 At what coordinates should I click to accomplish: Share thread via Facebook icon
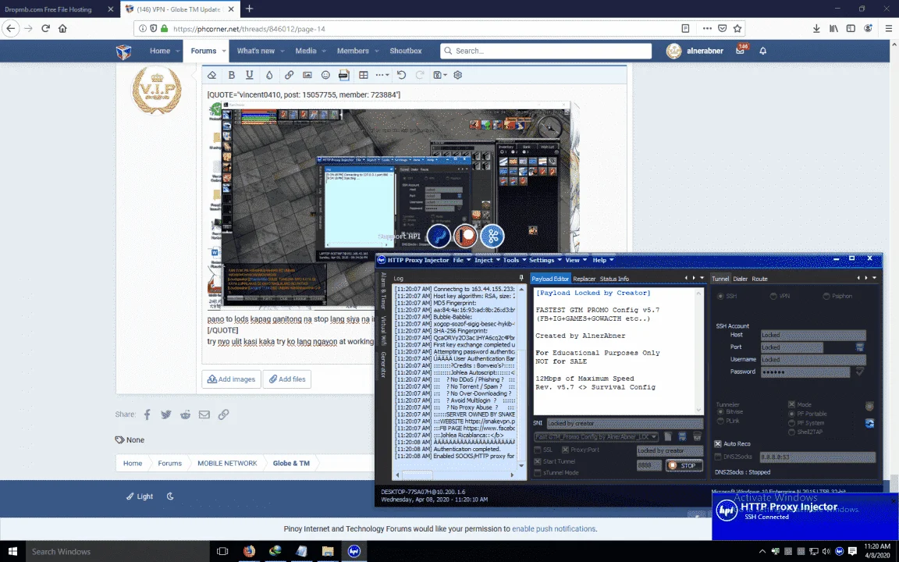(147, 414)
